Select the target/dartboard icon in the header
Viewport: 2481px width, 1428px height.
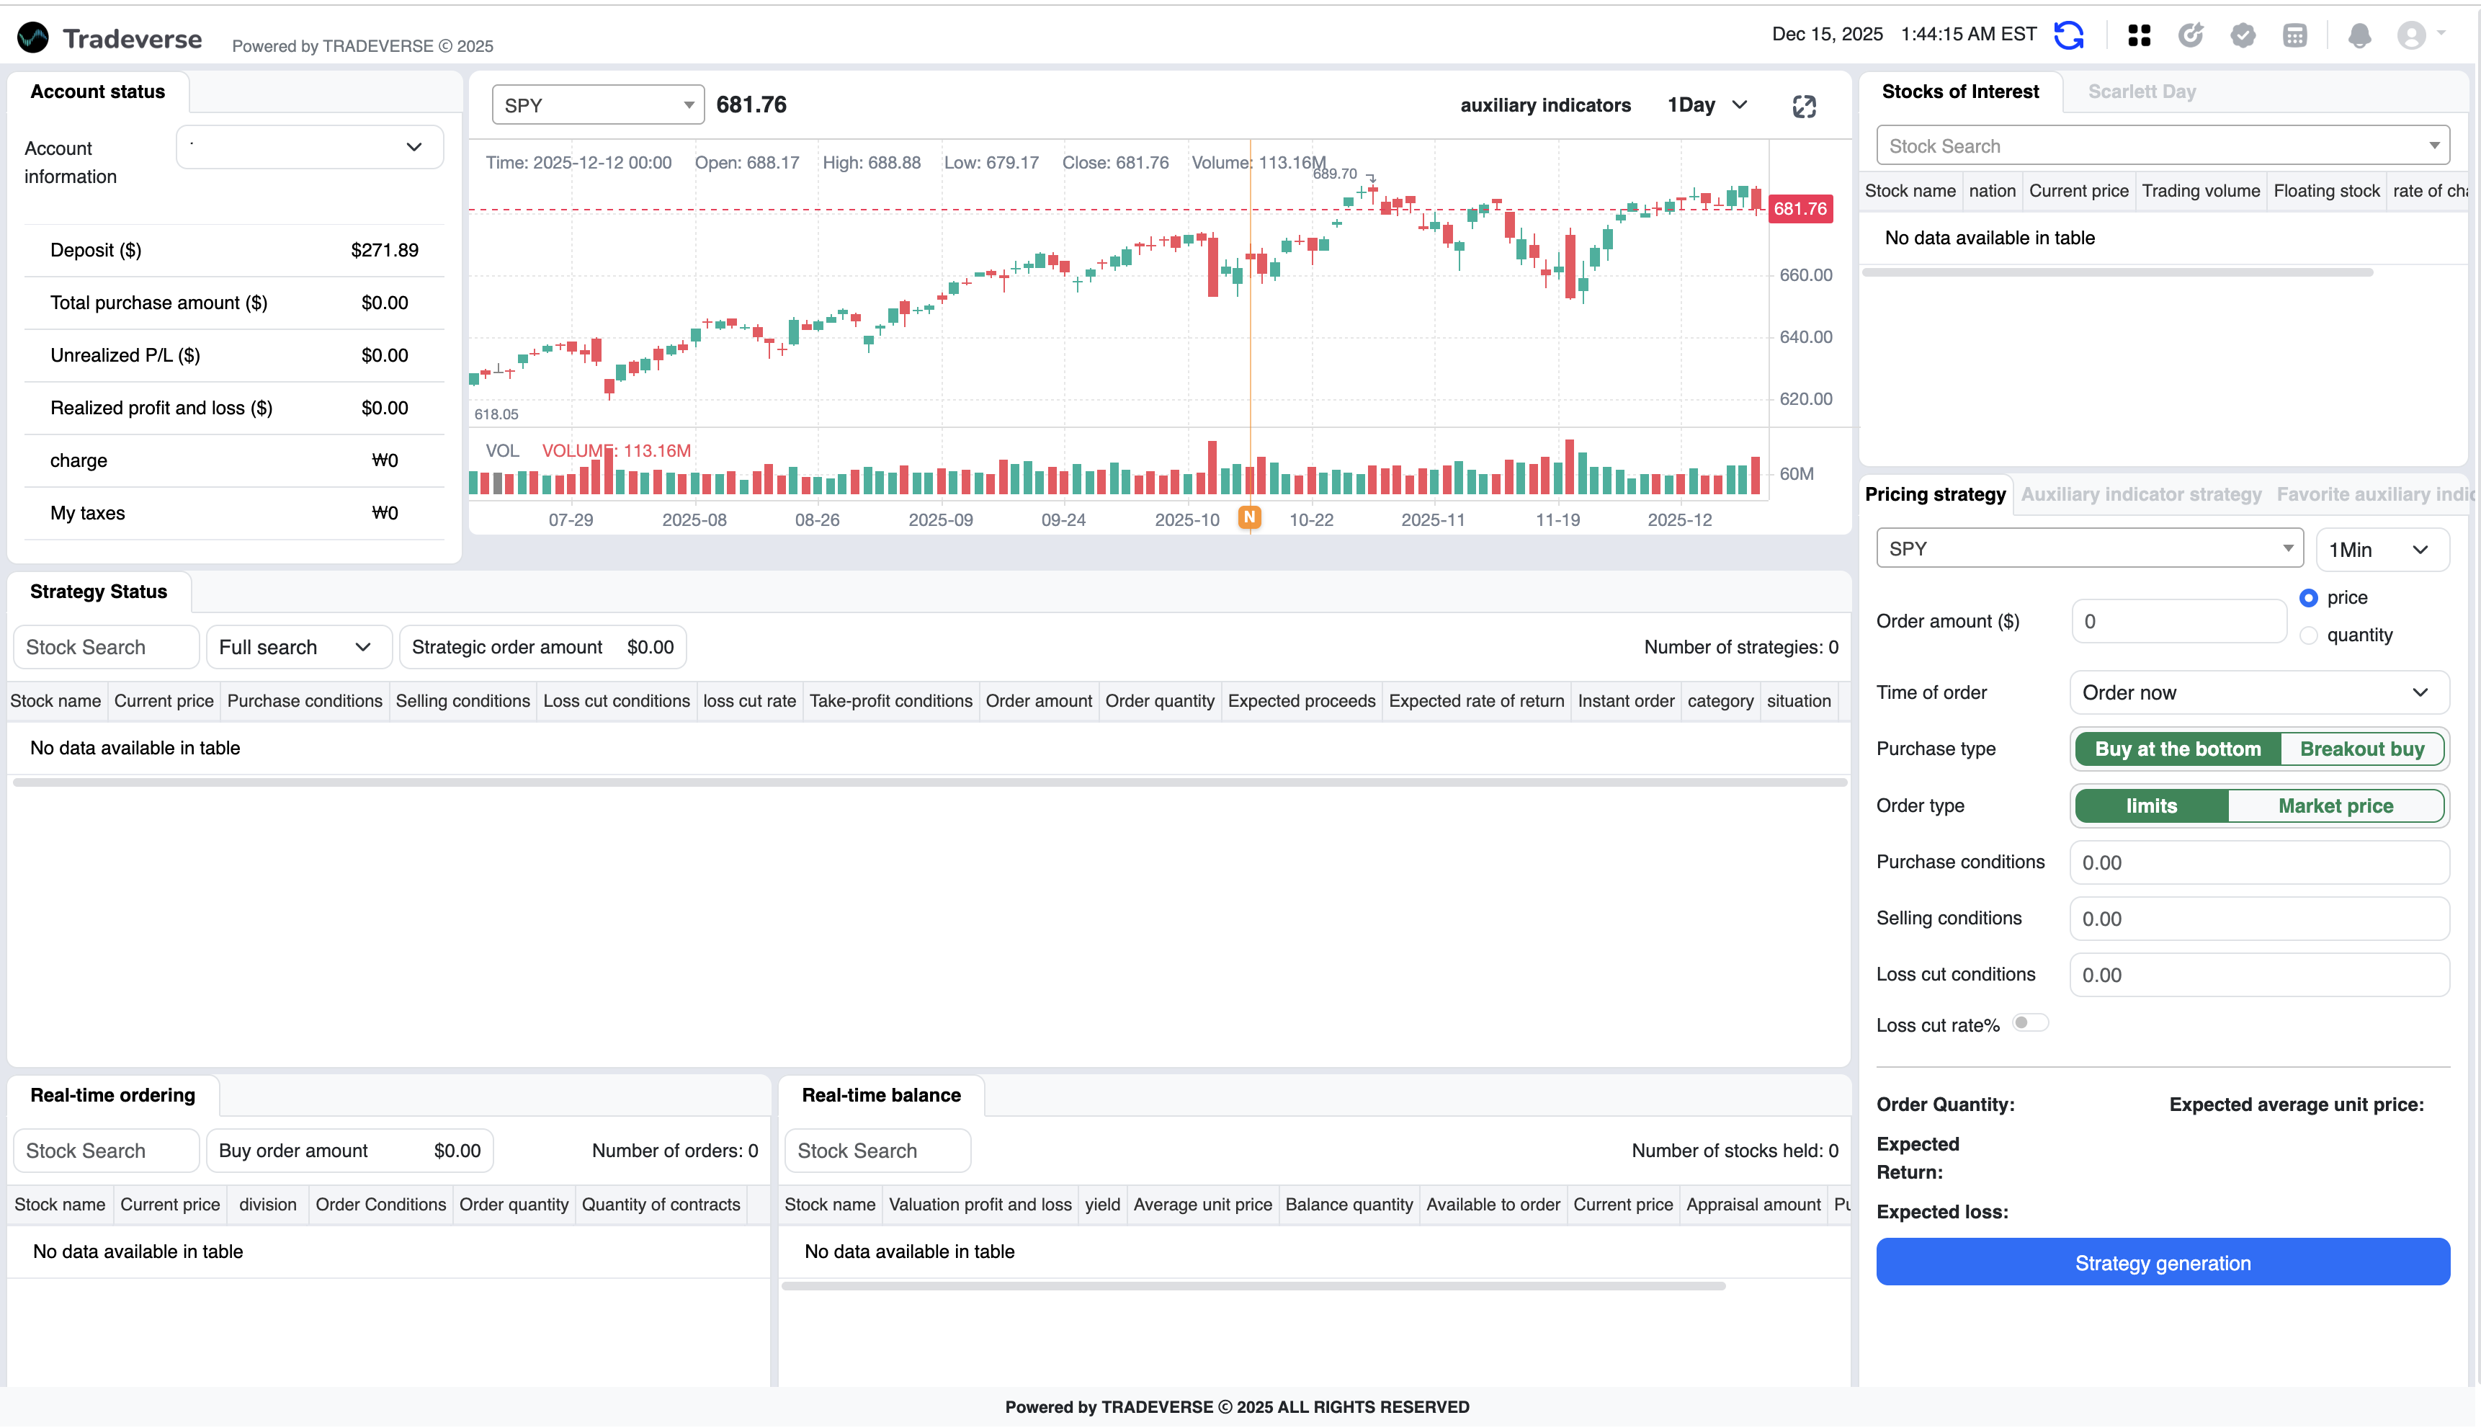(x=2193, y=35)
